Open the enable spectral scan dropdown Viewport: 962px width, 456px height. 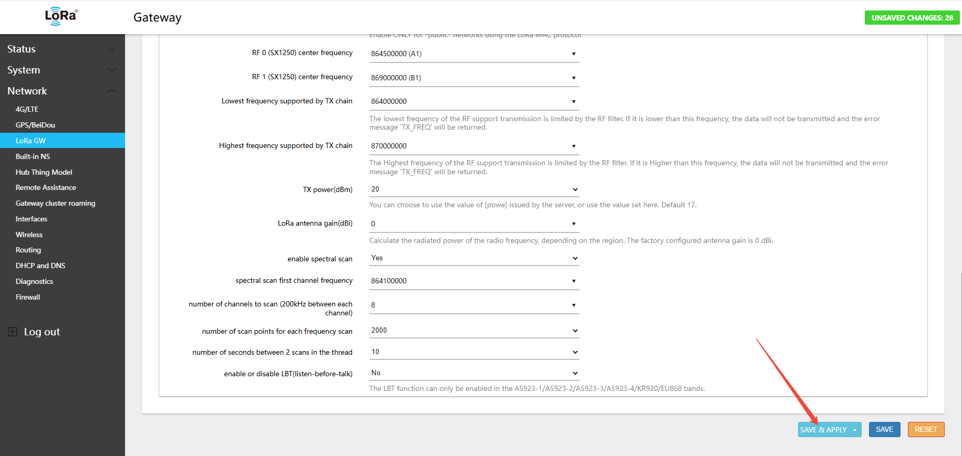[474, 258]
